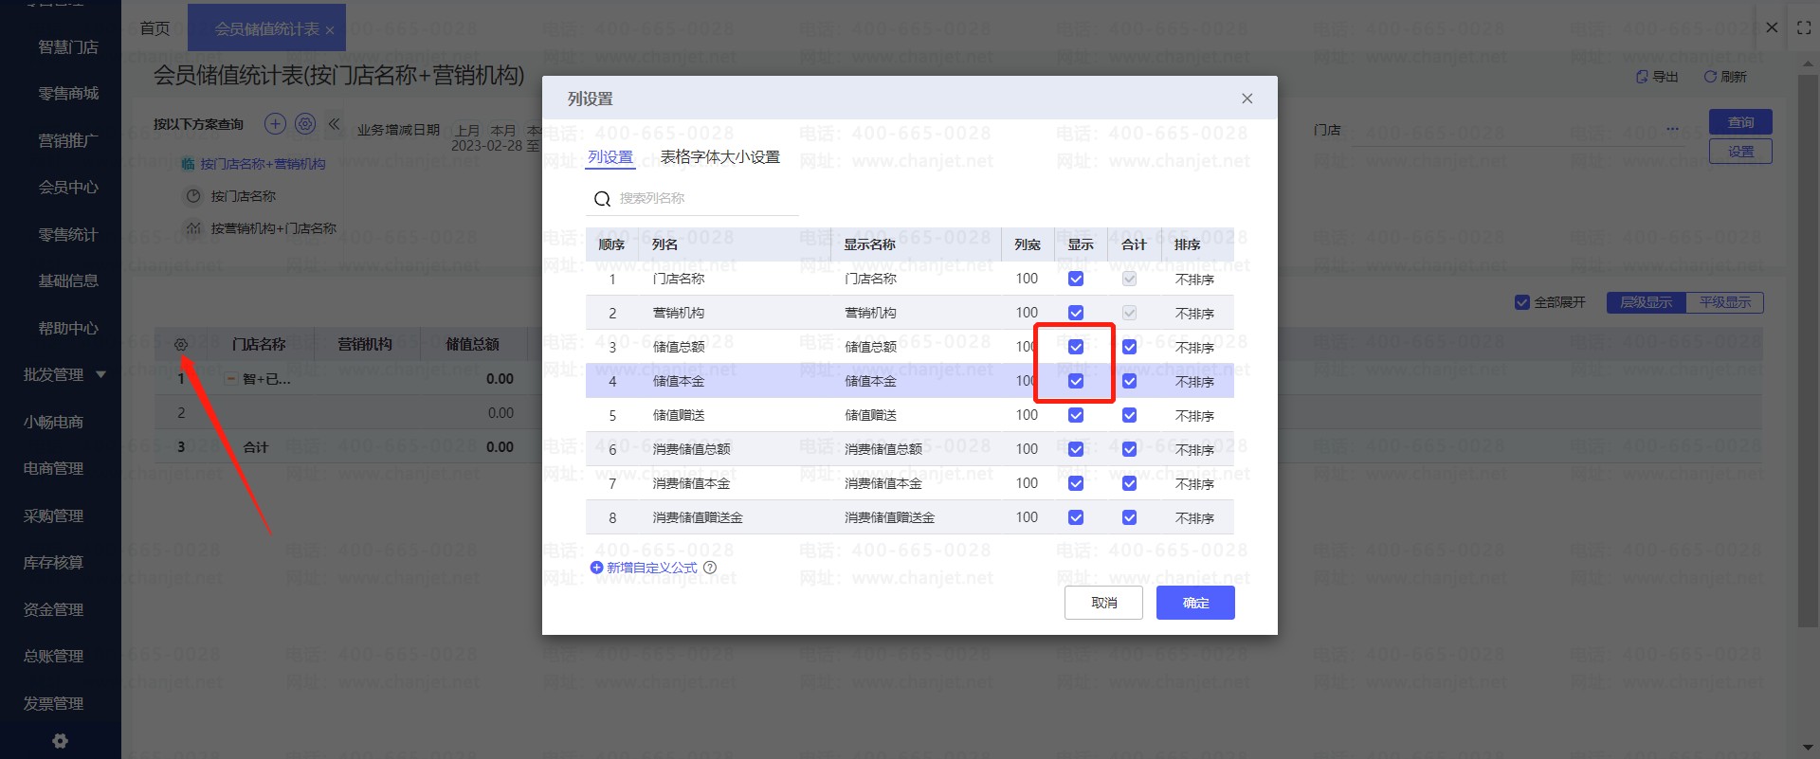1820x759 pixels.
Task: Switch to 平级显示 view
Action: pos(1725,302)
